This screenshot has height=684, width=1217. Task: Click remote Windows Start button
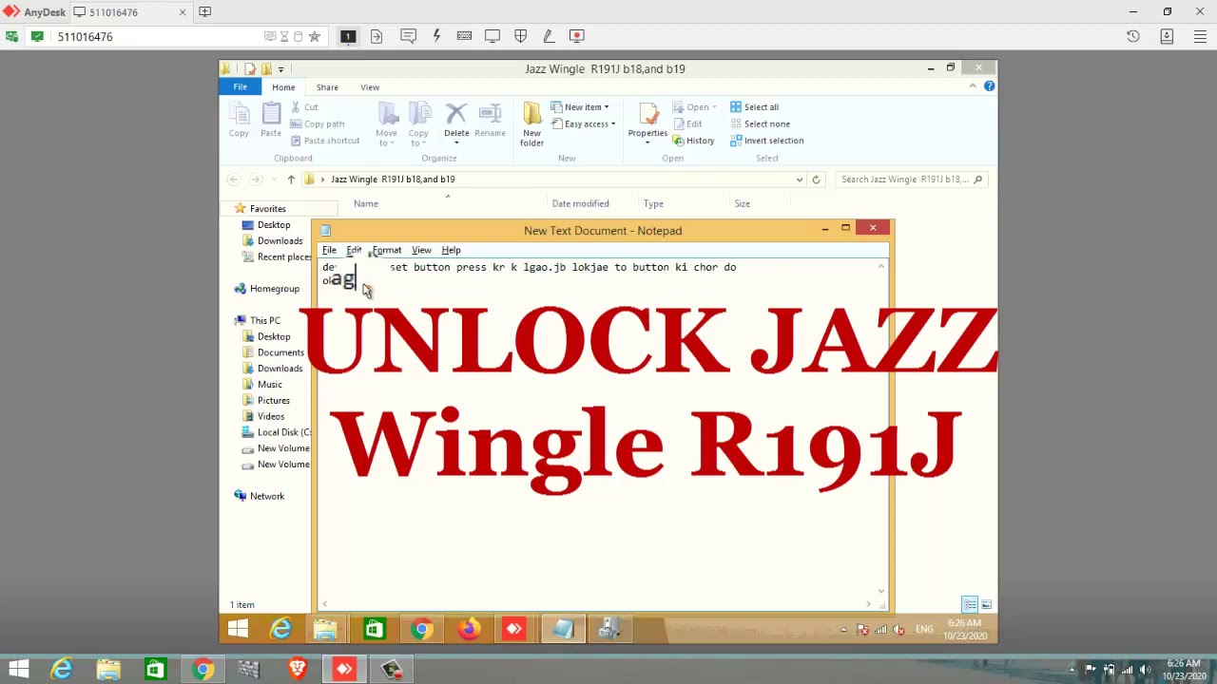[x=238, y=629]
